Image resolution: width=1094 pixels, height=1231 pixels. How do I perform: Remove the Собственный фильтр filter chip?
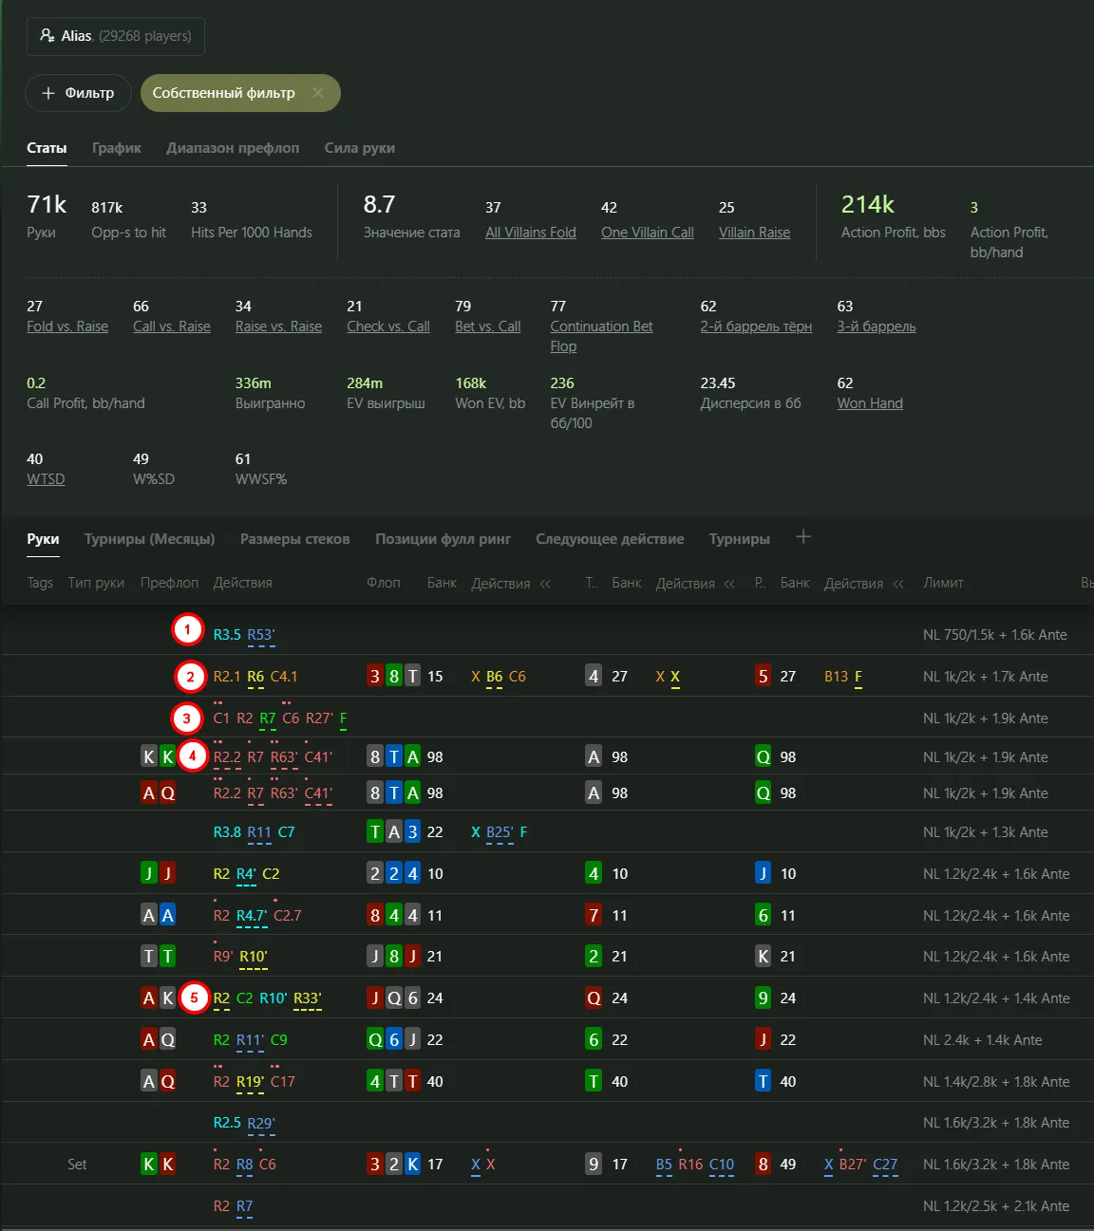pos(318,93)
